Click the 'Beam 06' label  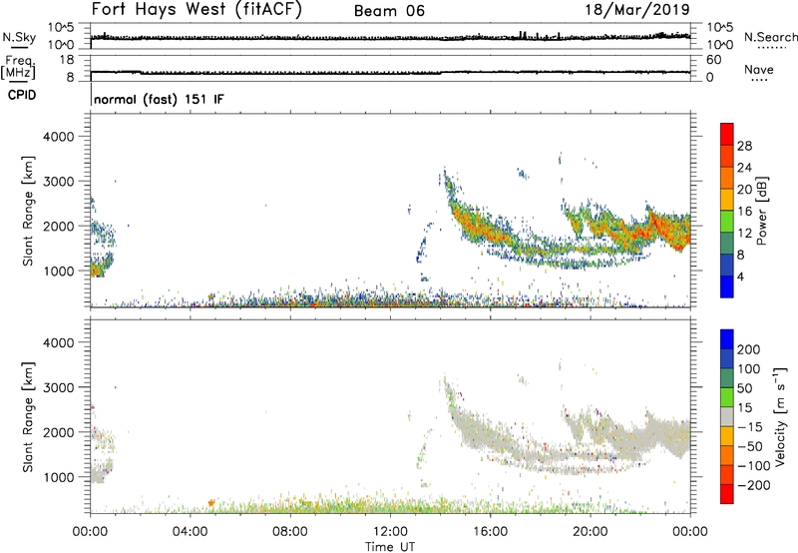[389, 11]
